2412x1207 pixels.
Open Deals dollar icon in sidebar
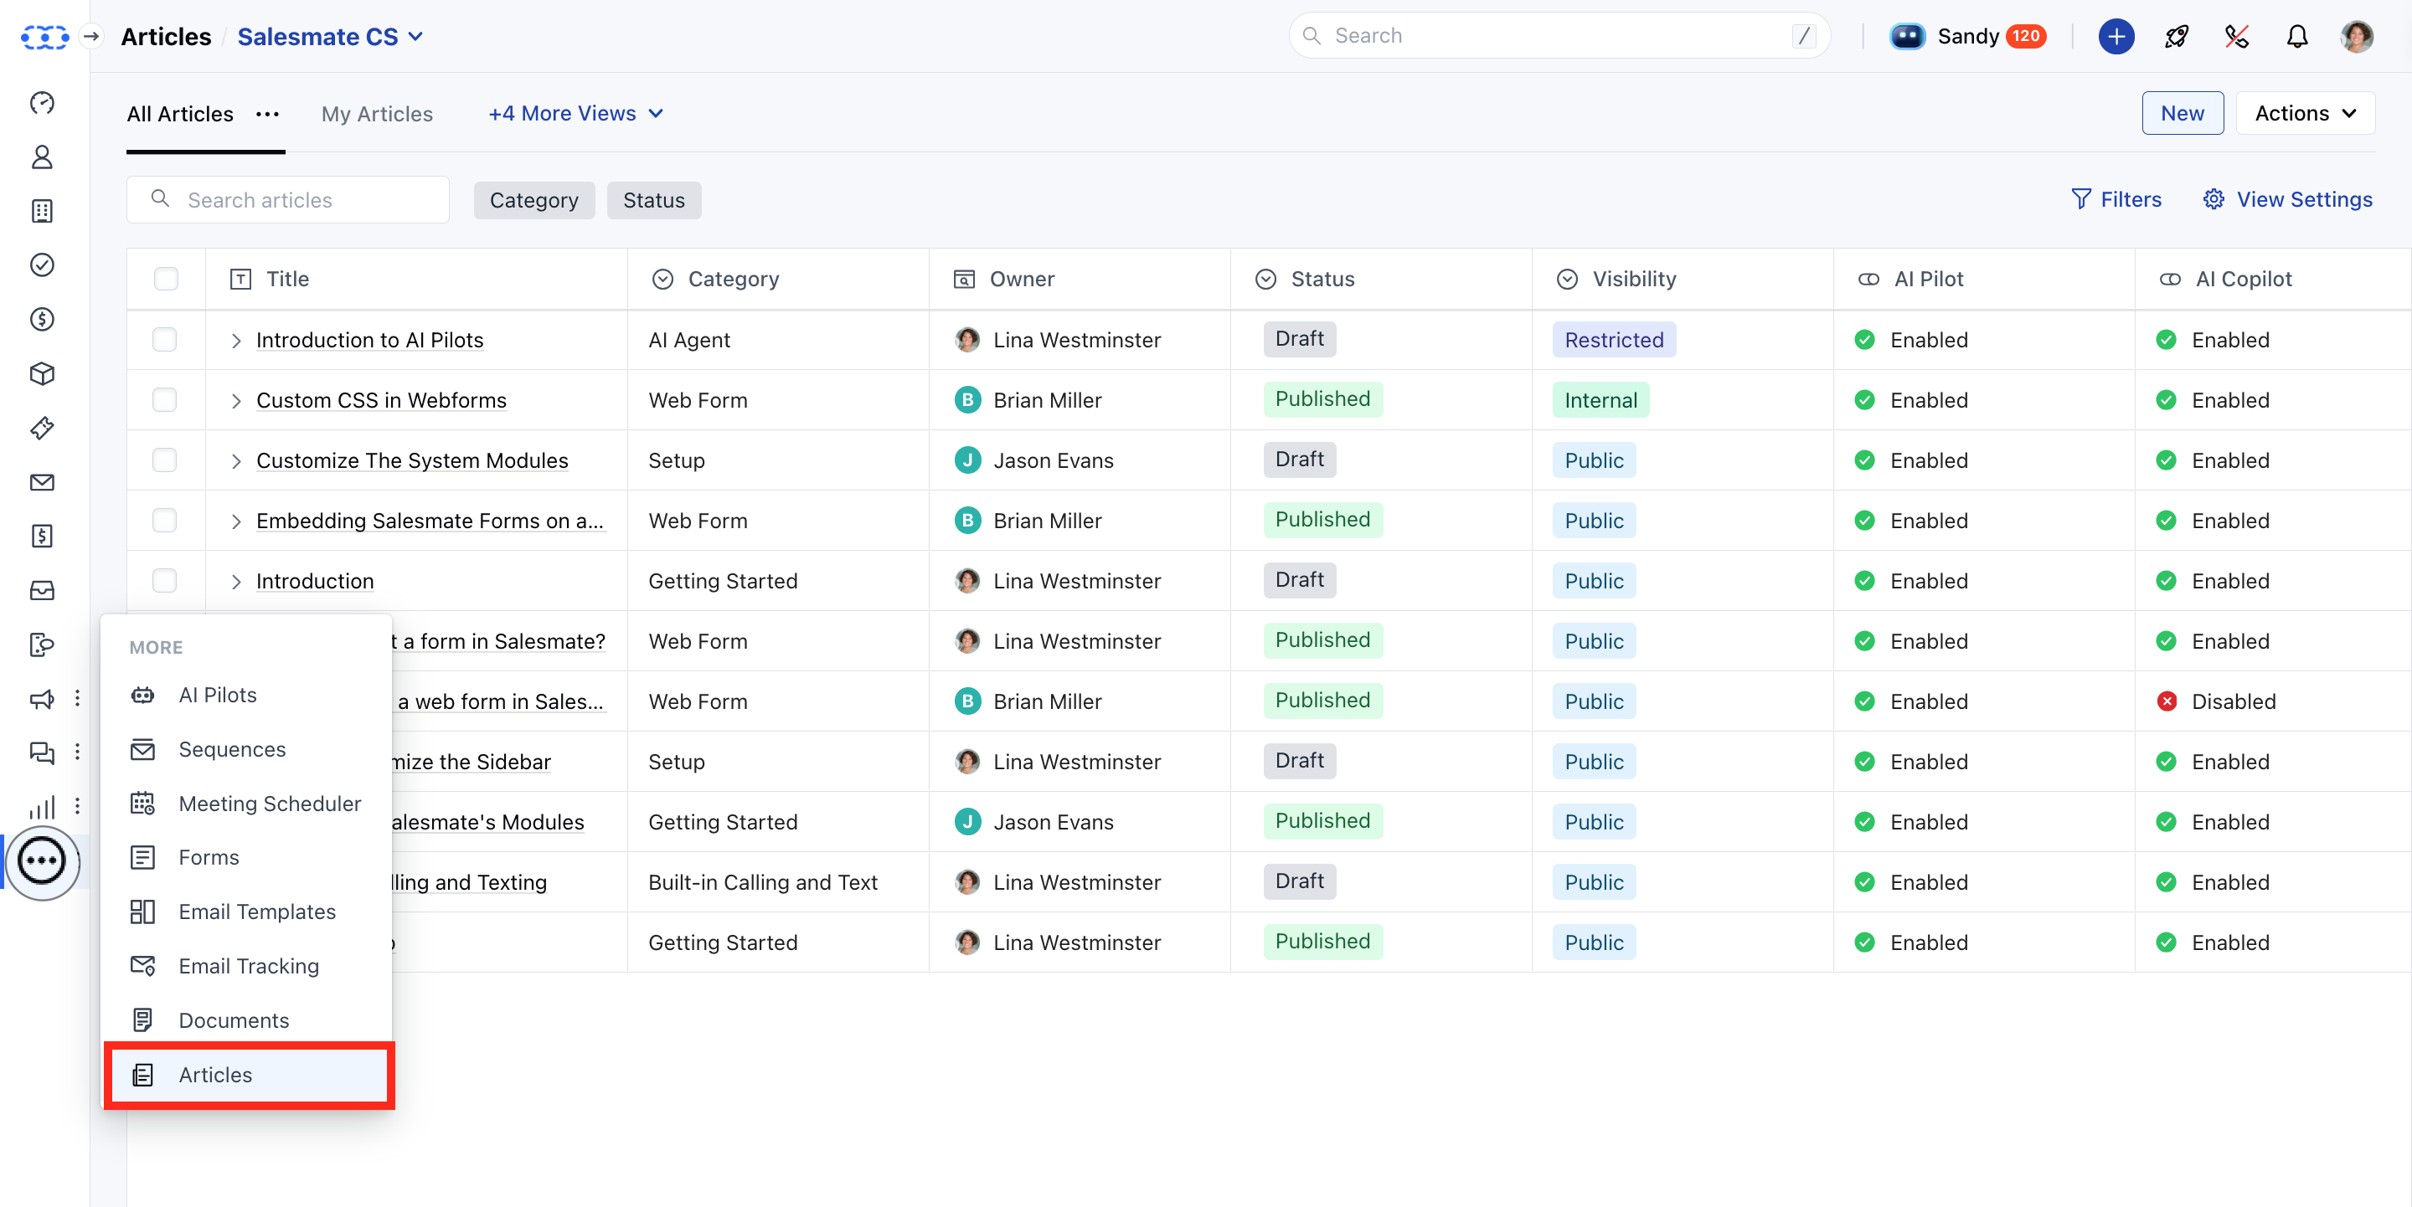click(42, 319)
